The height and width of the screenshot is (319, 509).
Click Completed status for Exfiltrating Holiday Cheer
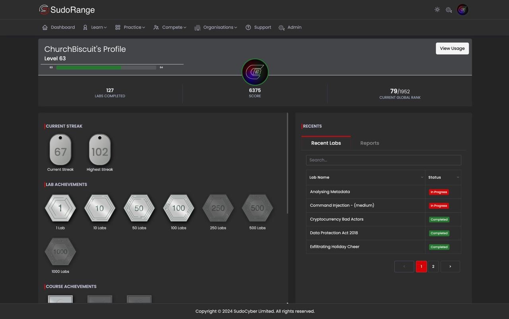pos(439,247)
